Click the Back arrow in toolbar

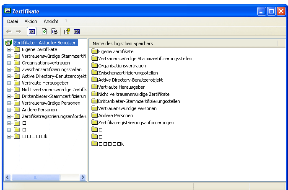pos(9,31)
